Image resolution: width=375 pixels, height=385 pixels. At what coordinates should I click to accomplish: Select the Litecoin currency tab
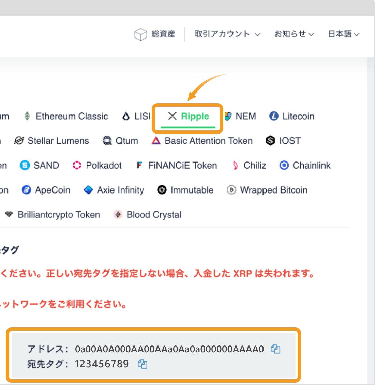[292, 116]
